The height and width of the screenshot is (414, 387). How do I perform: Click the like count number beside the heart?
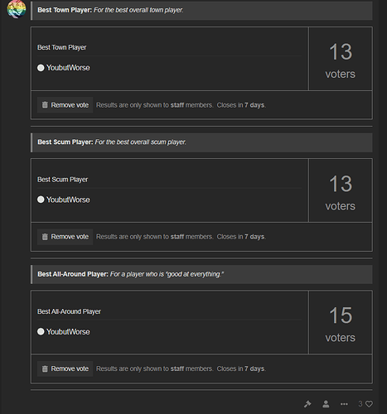[x=360, y=404]
